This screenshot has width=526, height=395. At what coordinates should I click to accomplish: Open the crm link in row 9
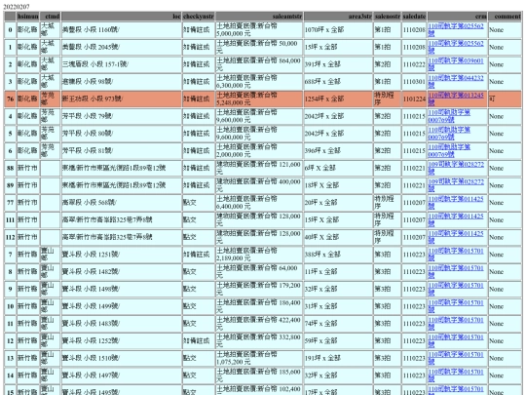coord(456,289)
